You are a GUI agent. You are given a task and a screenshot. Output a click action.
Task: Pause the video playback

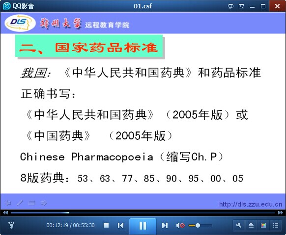tap(143, 226)
